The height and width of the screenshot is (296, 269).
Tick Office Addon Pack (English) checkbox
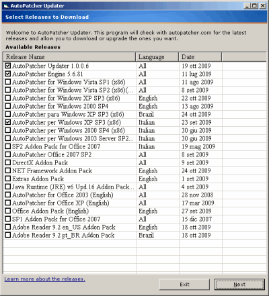tap(8, 211)
